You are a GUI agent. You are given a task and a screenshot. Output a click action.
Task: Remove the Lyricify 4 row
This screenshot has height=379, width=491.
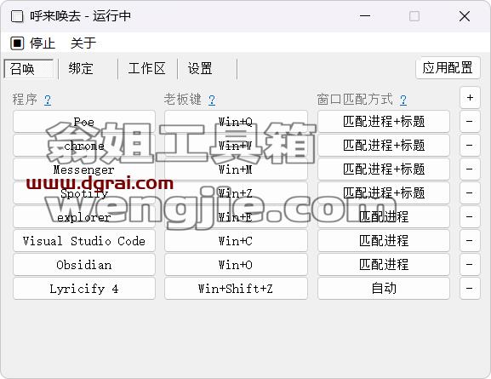pyautogui.click(x=470, y=289)
